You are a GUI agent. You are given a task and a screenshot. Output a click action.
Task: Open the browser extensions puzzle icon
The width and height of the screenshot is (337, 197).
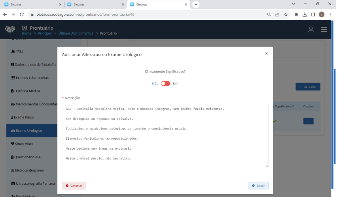[x=296, y=15]
